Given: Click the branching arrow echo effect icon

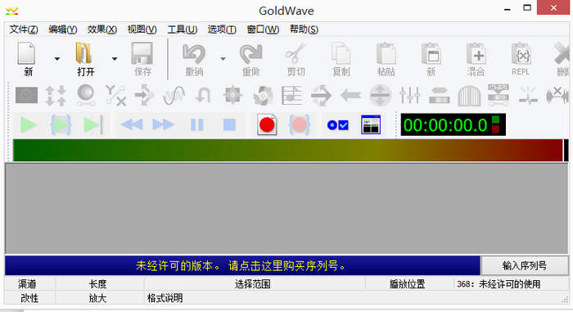Looking at the screenshot, I should pos(144,96).
